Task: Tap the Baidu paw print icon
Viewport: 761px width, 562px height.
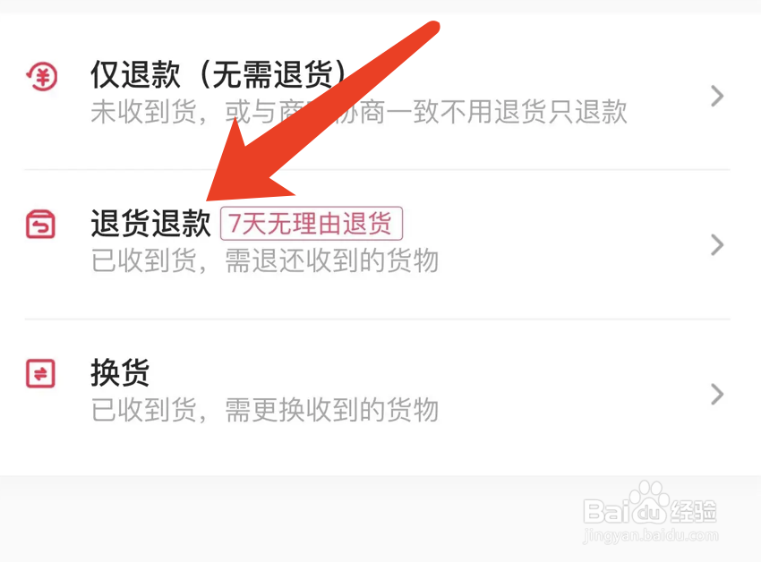Action: tap(649, 501)
